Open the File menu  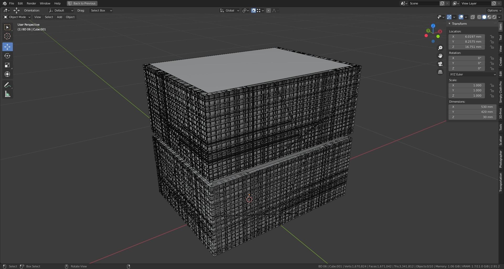12,3
